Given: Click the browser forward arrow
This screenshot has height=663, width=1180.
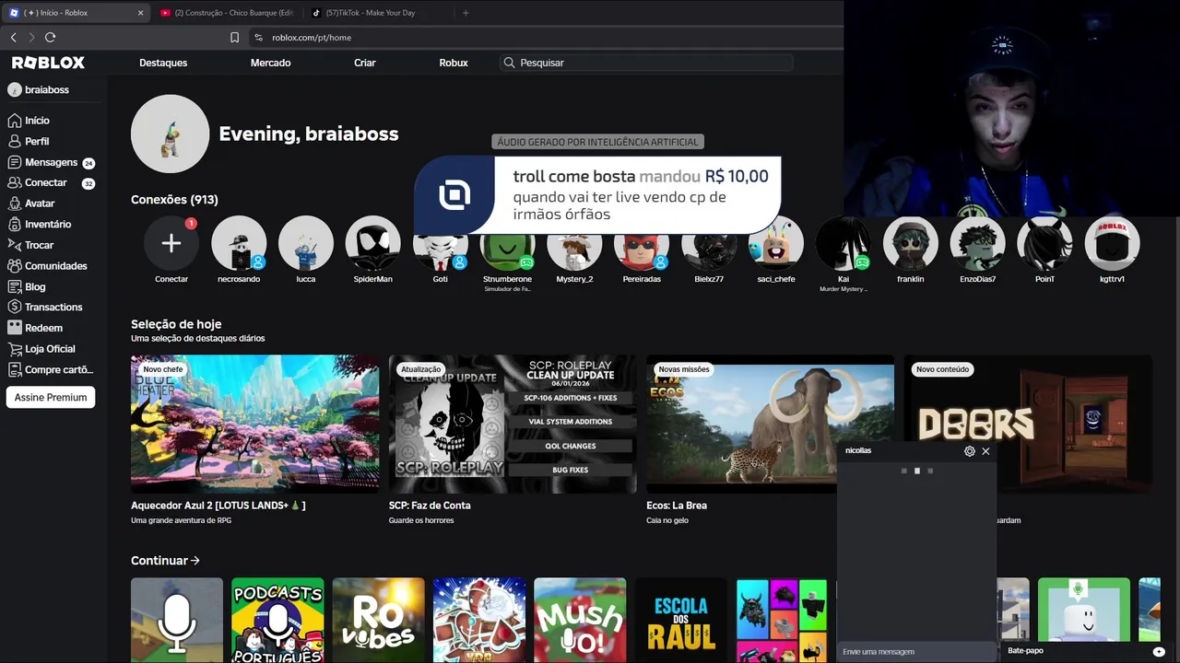Looking at the screenshot, I should point(31,37).
